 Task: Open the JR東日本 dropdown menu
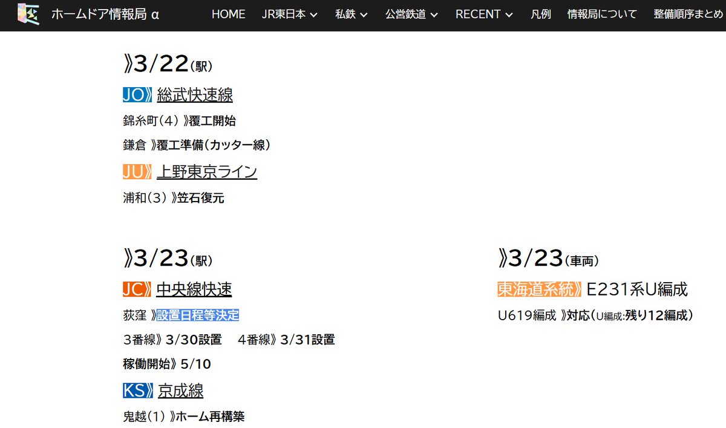(x=287, y=15)
